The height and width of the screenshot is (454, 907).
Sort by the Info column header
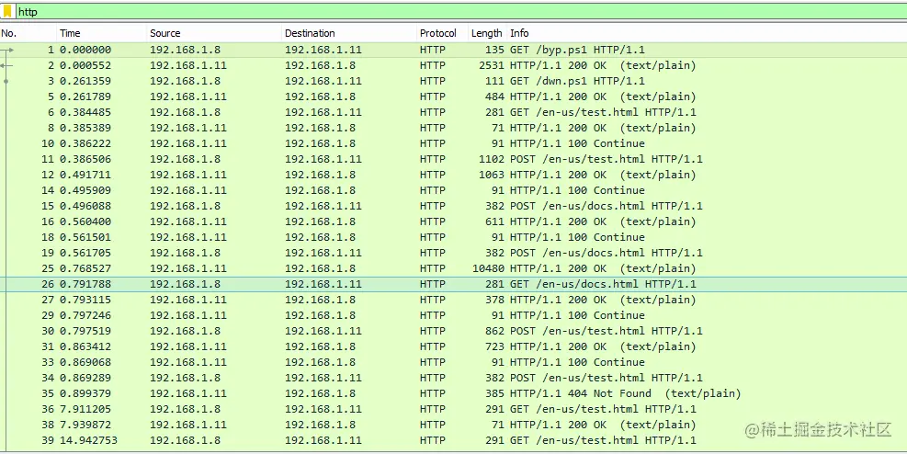(707, 33)
